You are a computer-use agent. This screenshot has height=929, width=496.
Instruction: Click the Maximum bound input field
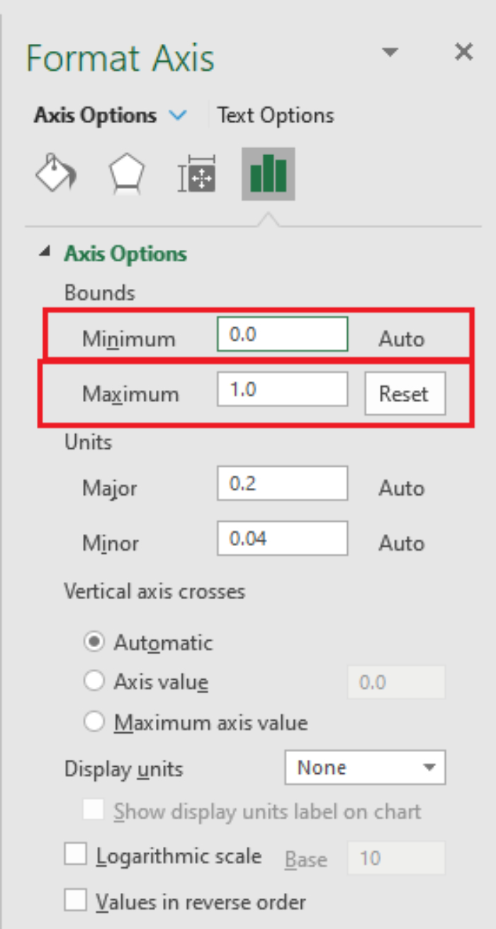283,390
